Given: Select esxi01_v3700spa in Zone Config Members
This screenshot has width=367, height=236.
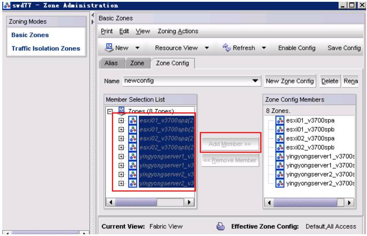Looking at the screenshot, I should point(310,120).
